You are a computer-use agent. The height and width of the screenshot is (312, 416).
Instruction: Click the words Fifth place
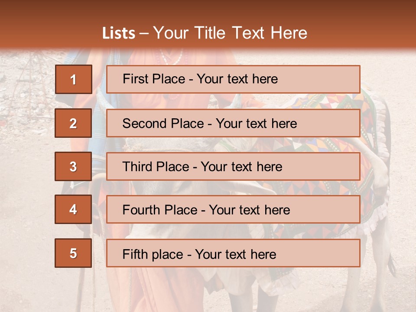[153, 254]
